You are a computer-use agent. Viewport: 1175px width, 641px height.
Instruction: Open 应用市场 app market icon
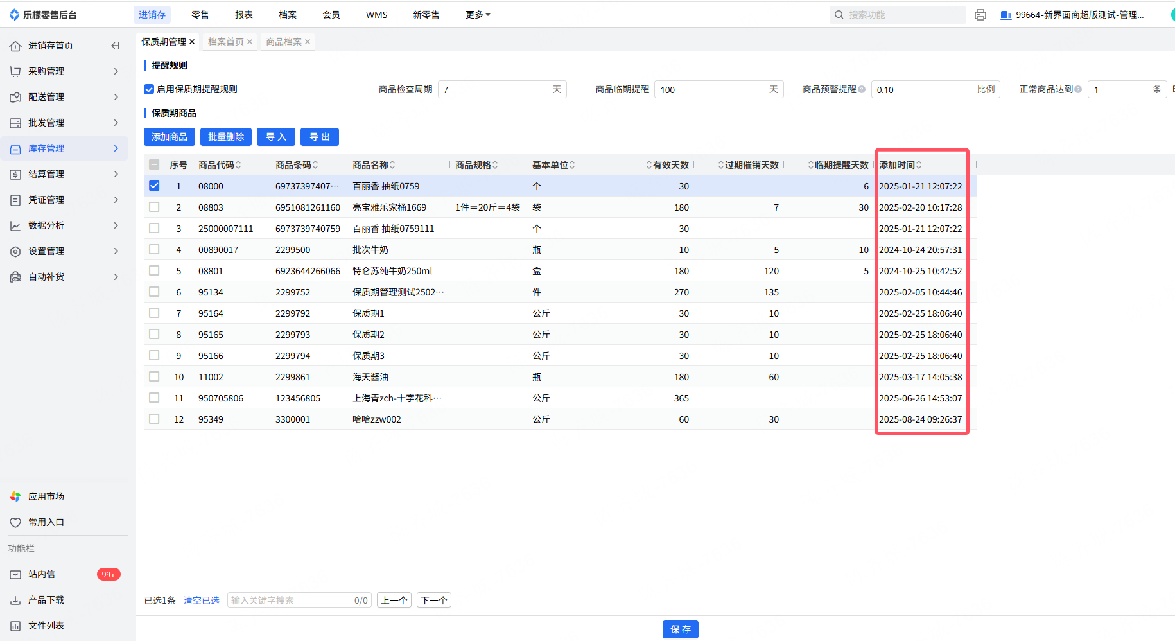(x=15, y=496)
